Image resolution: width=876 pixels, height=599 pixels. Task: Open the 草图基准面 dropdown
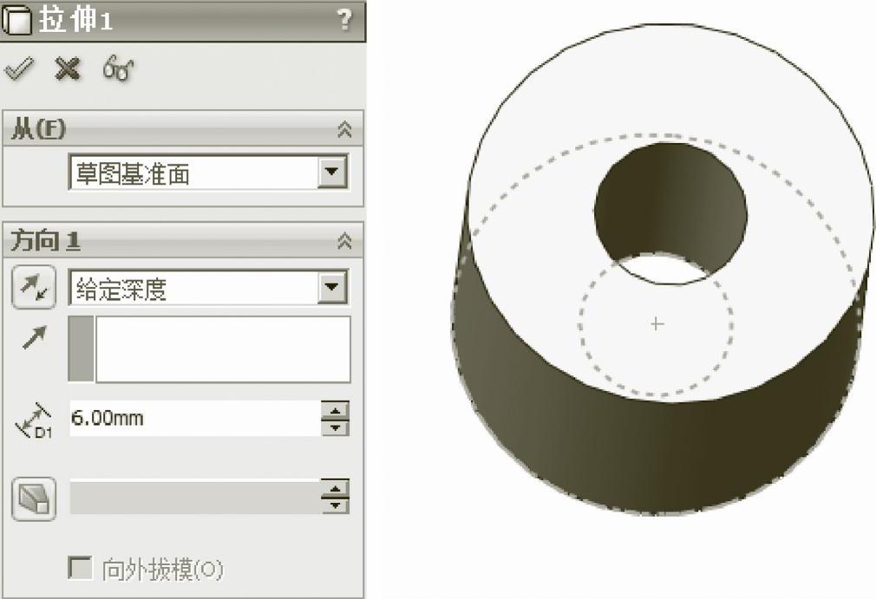tap(332, 172)
